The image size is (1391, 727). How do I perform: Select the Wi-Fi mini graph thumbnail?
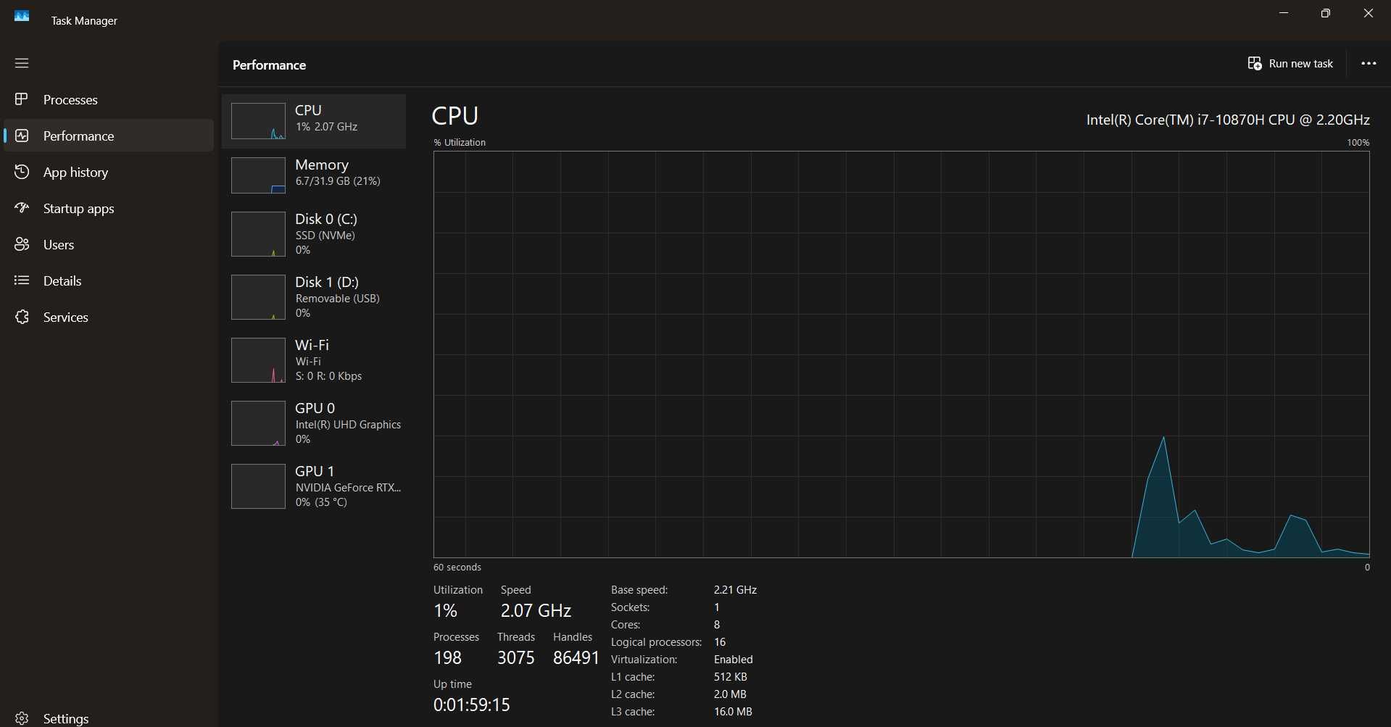click(x=258, y=360)
